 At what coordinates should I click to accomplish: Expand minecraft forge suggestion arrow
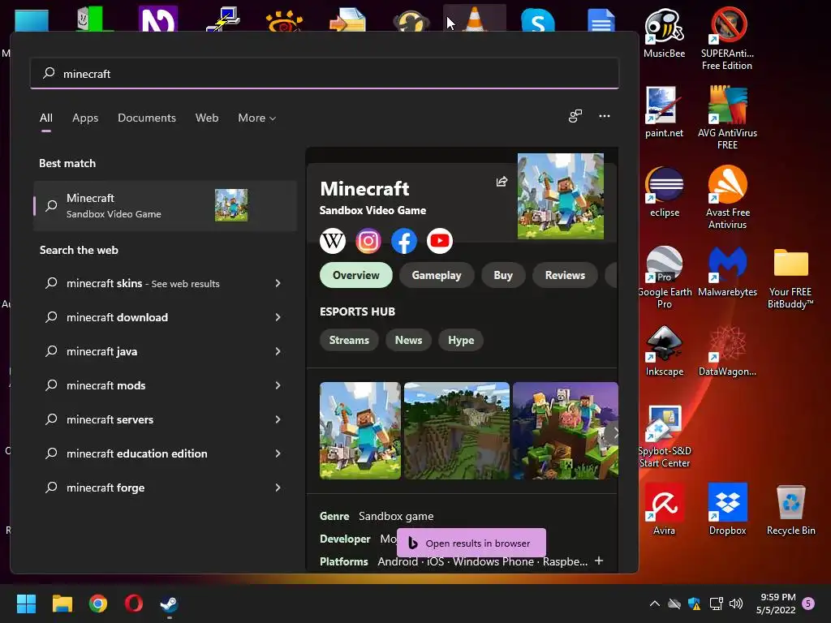click(278, 488)
